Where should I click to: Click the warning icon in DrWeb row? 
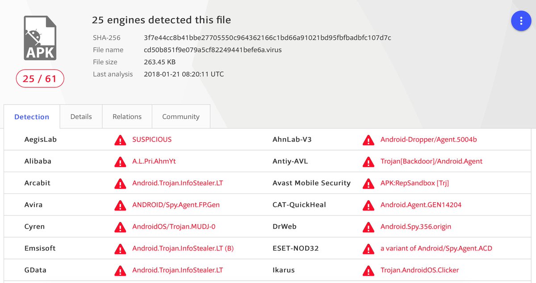pyautogui.click(x=368, y=227)
